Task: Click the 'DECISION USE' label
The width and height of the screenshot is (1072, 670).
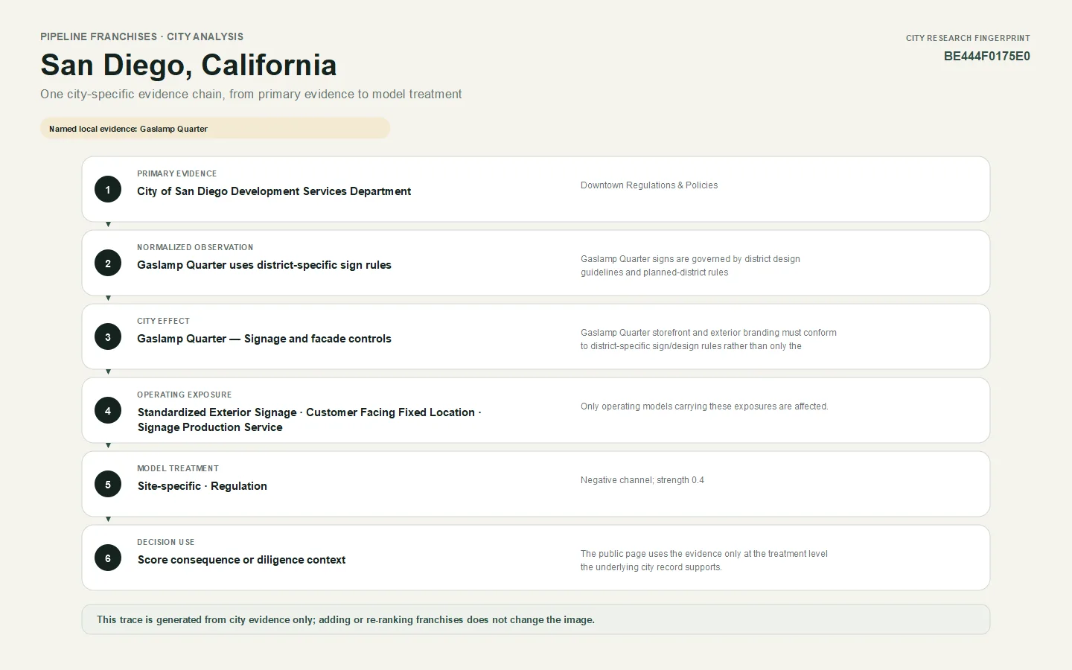Action: point(166,542)
